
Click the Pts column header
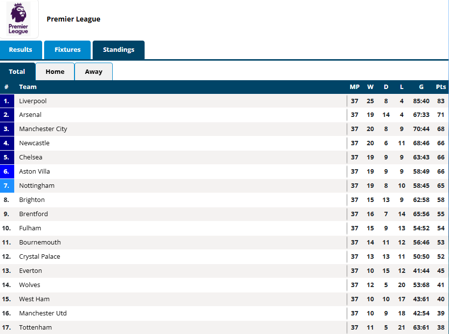(441, 87)
